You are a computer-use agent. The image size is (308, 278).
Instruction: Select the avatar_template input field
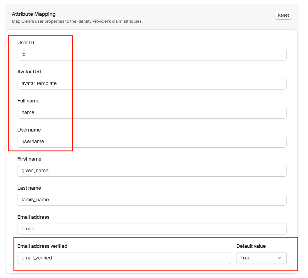152,83
